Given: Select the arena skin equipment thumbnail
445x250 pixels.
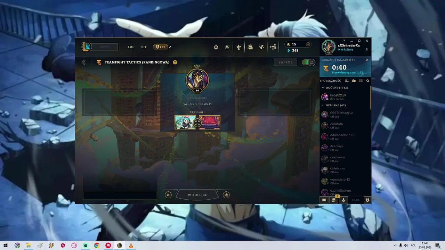Looking at the screenshot, I should [x=210, y=123].
